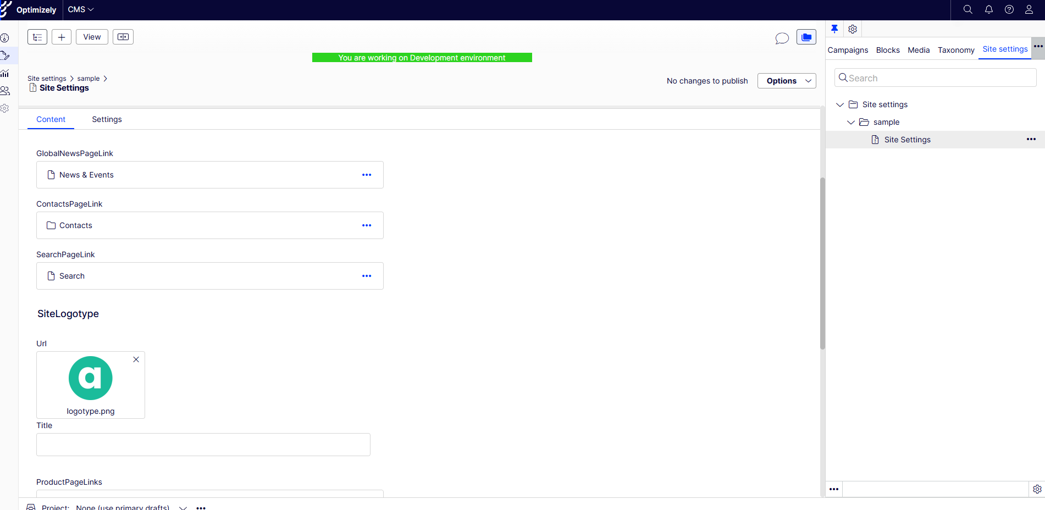
Task: Pin the assets panel
Action: coord(834,29)
